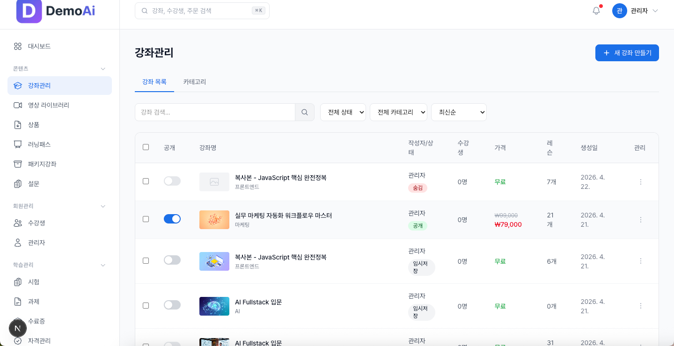
Task: Check the box for AI Fullstack 입문 0개 row
Action: tap(146, 305)
